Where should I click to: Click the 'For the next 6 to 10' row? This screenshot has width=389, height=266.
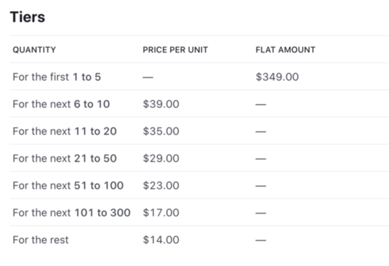click(x=199, y=104)
